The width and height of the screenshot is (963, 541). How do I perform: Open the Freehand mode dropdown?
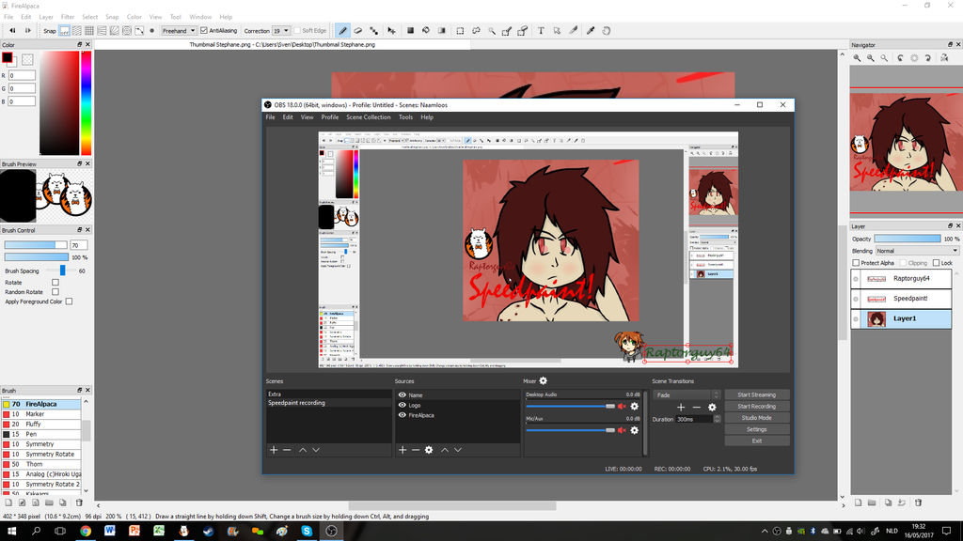click(x=178, y=30)
